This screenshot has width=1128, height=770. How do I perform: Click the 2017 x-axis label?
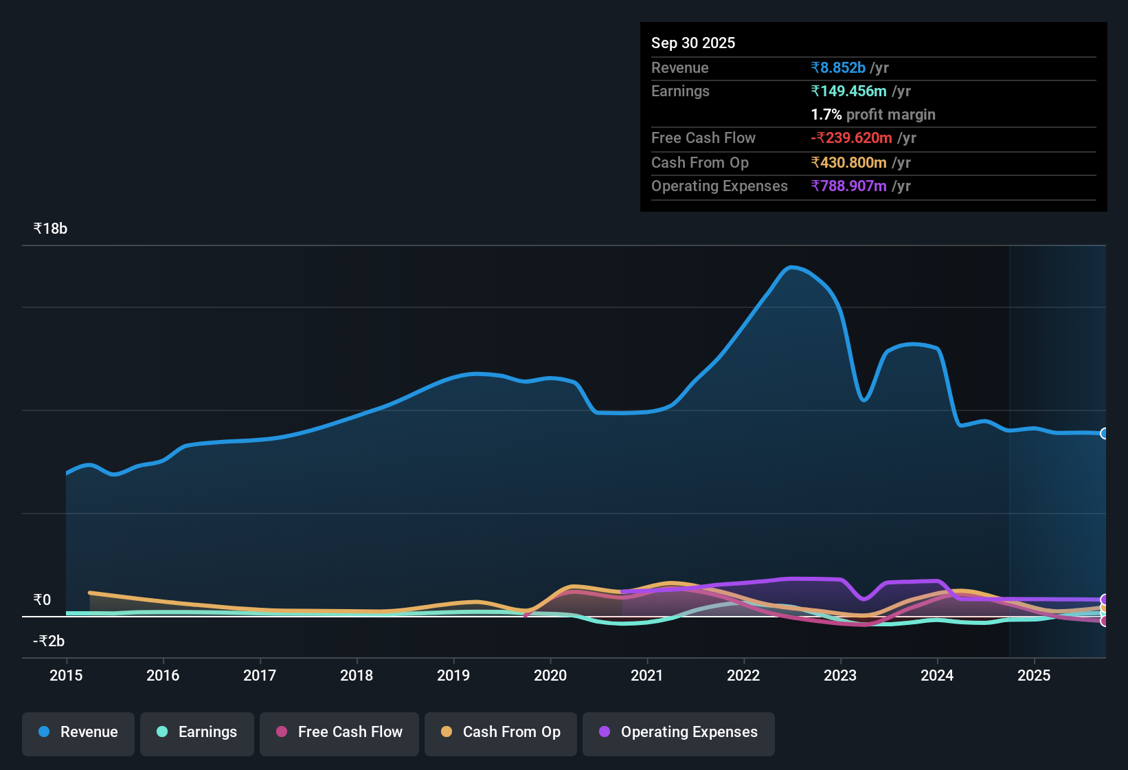click(260, 675)
